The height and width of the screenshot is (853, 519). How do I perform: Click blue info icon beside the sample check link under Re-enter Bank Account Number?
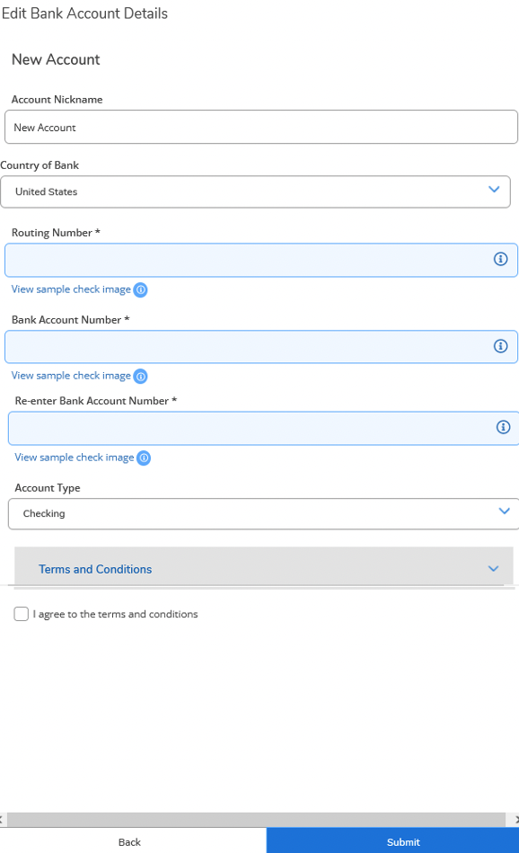[x=144, y=458]
